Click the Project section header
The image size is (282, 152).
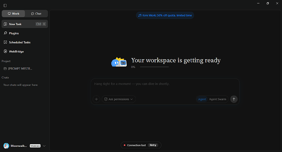click(x=6, y=61)
